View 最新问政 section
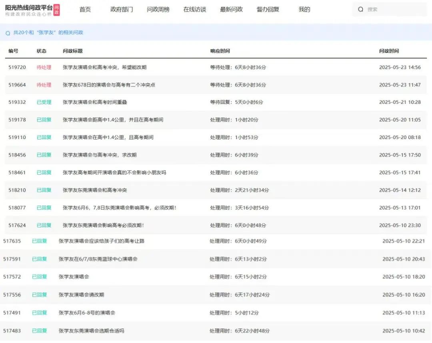 click(x=232, y=9)
